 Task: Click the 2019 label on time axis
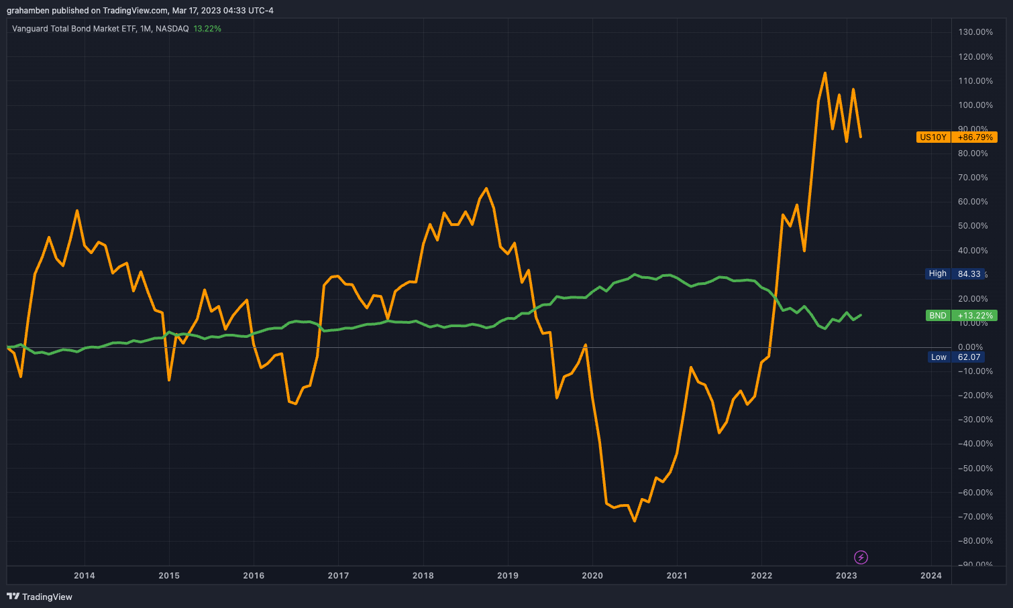508,576
